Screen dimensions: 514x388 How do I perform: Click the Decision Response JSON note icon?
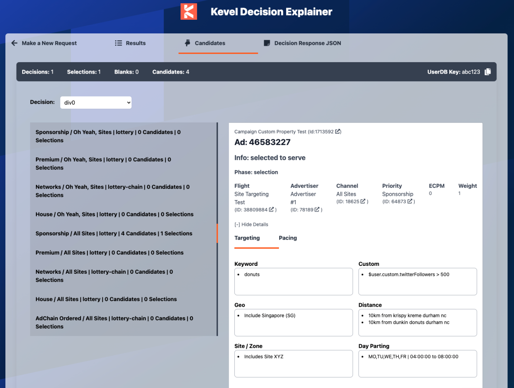click(x=267, y=43)
